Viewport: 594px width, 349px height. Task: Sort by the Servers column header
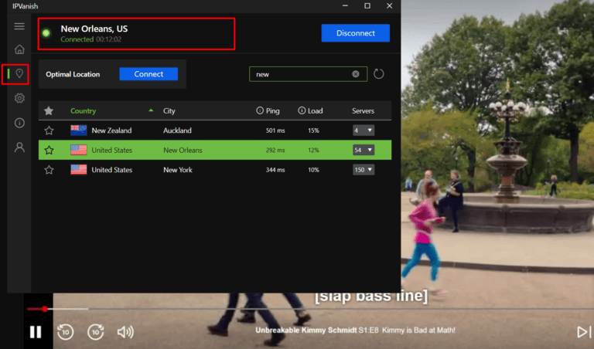click(363, 110)
